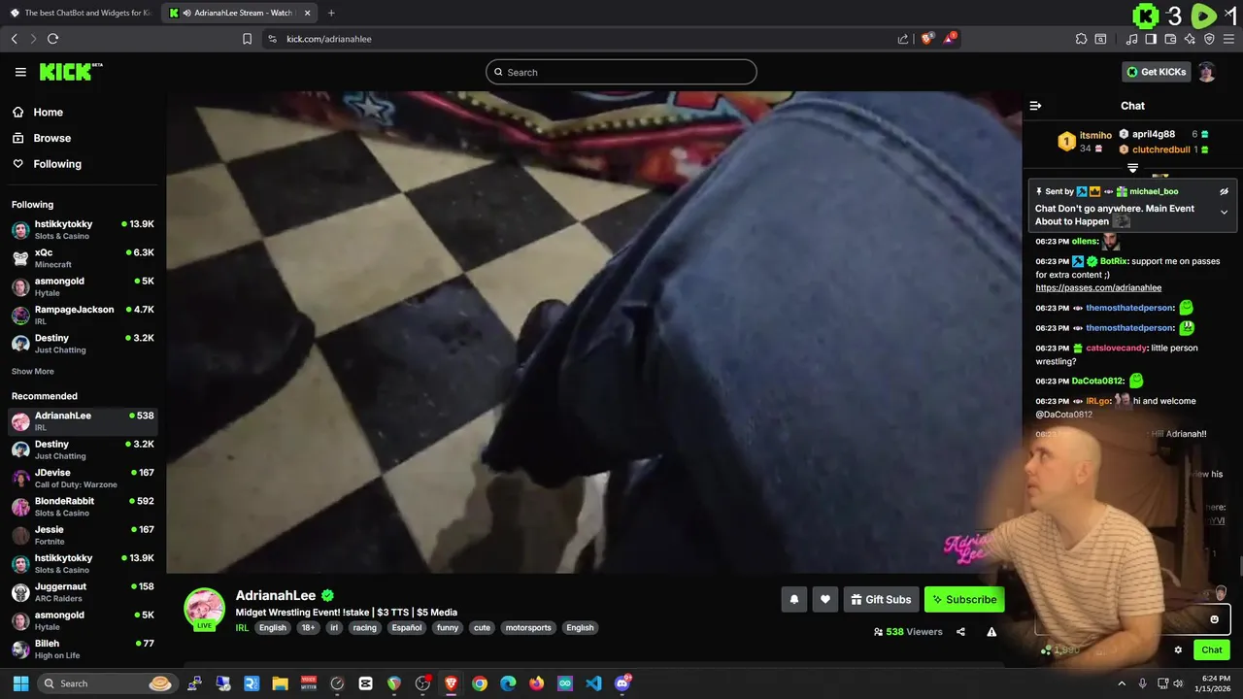Close the AdrianahLee Stream tab
This screenshot has width=1243, height=699.
point(307,13)
